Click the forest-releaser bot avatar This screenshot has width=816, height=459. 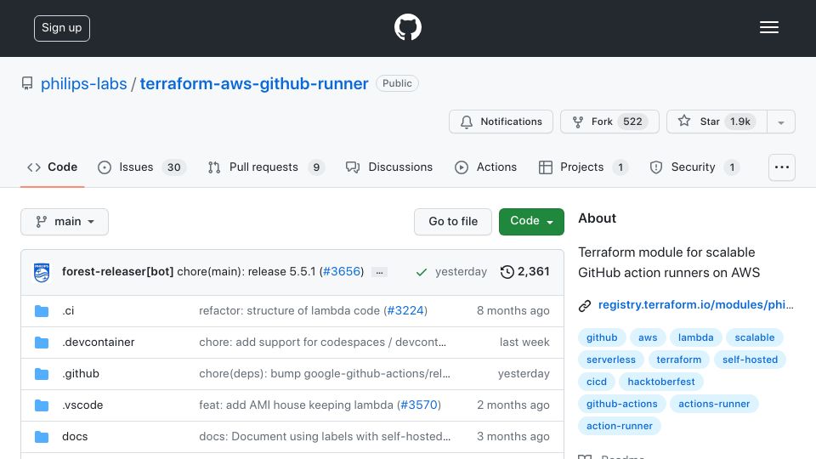click(42, 272)
